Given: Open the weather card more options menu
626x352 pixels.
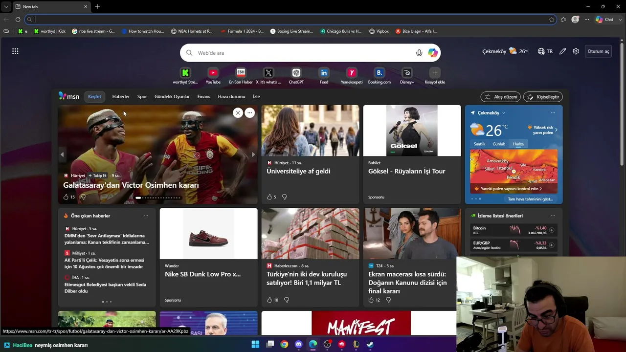Looking at the screenshot, I should coord(553,113).
